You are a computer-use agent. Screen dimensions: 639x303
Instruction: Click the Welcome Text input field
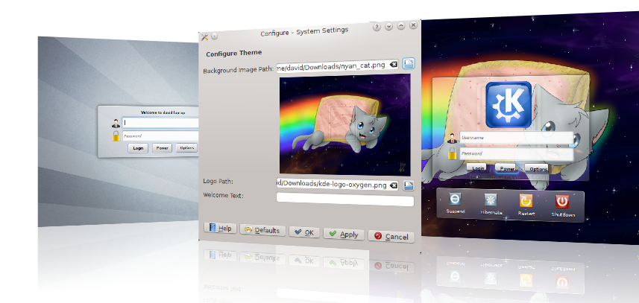pos(344,199)
